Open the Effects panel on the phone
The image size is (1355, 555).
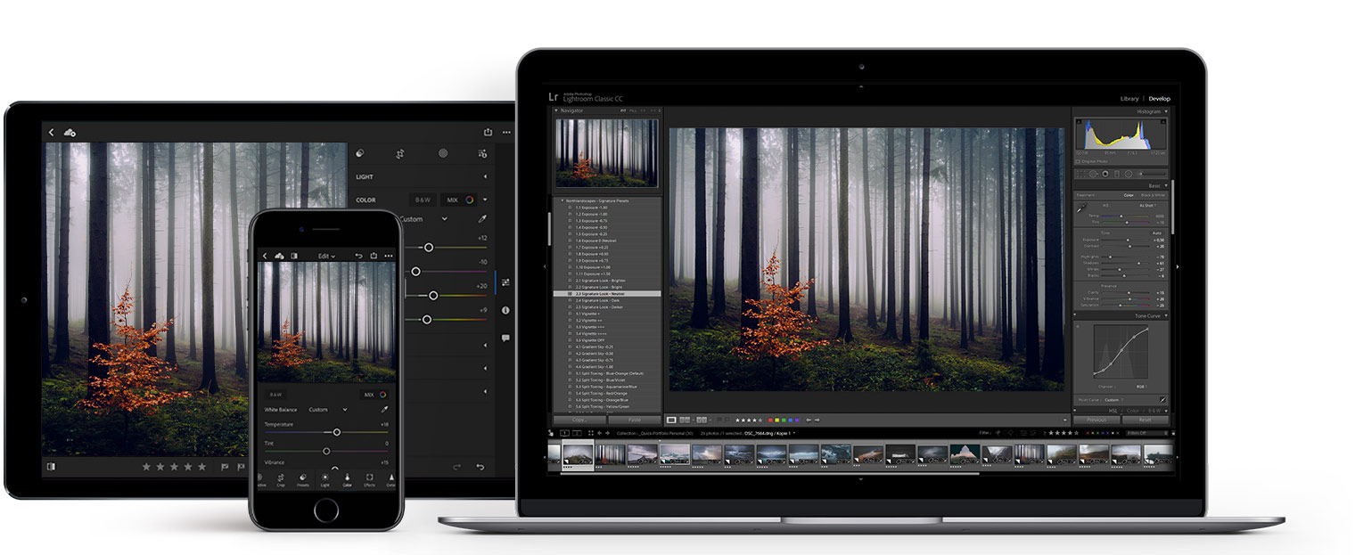[x=370, y=479]
